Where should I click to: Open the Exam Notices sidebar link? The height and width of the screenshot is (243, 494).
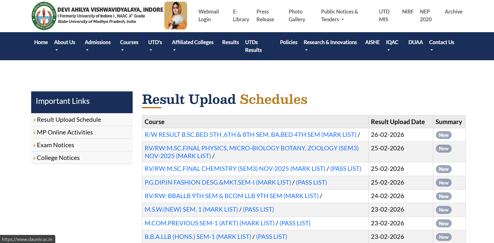(x=55, y=145)
